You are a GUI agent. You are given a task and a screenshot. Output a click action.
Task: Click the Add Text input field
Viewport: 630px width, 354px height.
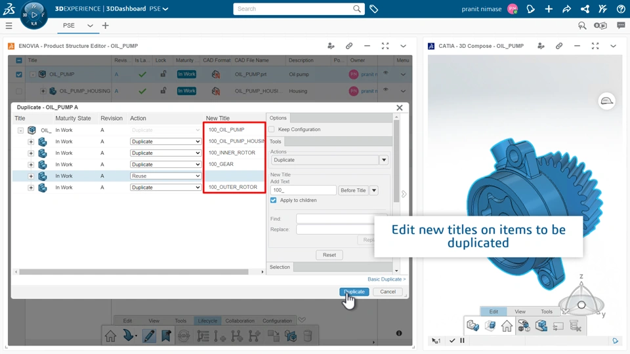pos(303,190)
